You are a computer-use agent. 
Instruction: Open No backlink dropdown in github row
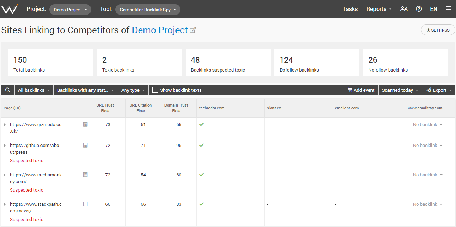428,146
